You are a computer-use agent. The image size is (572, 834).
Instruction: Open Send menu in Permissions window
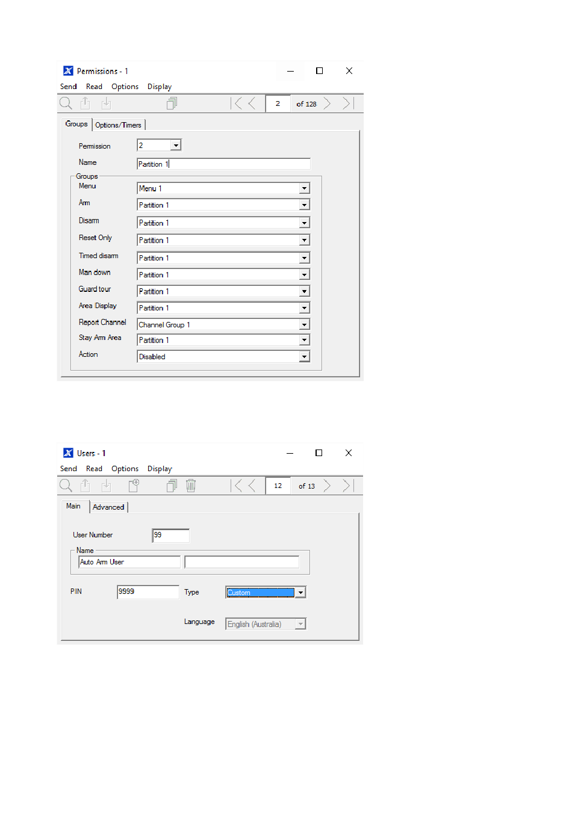coord(69,87)
